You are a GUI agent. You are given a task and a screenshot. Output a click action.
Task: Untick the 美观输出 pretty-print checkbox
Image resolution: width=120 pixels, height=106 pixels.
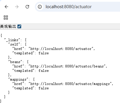tap(19, 26)
